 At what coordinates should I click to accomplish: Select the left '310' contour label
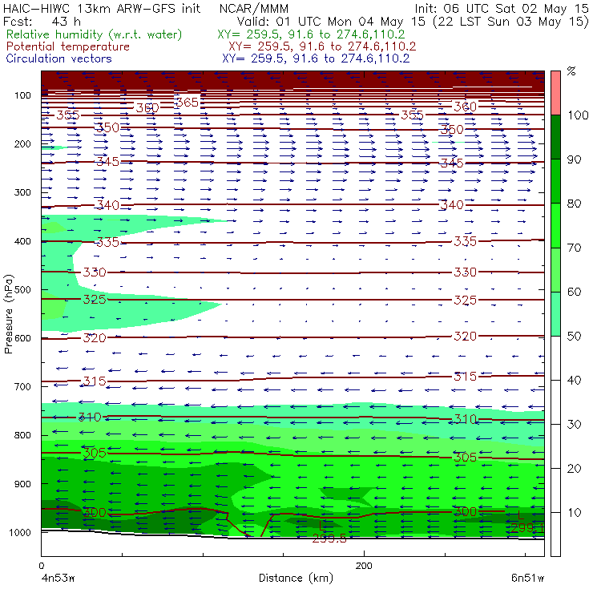tap(90, 418)
